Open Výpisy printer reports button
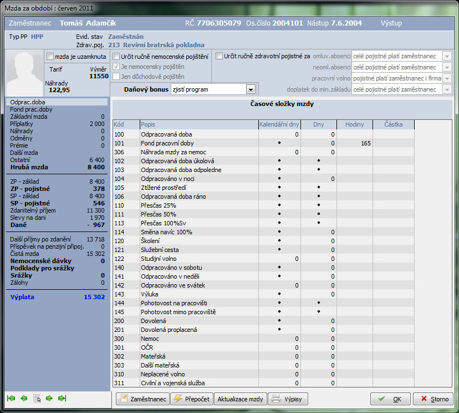The image size is (459, 413). tap(288, 399)
